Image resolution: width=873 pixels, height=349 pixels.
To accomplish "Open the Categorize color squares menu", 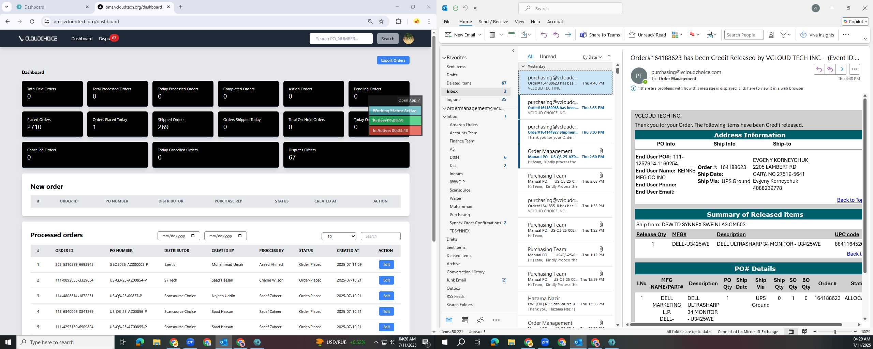I will pos(677,35).
